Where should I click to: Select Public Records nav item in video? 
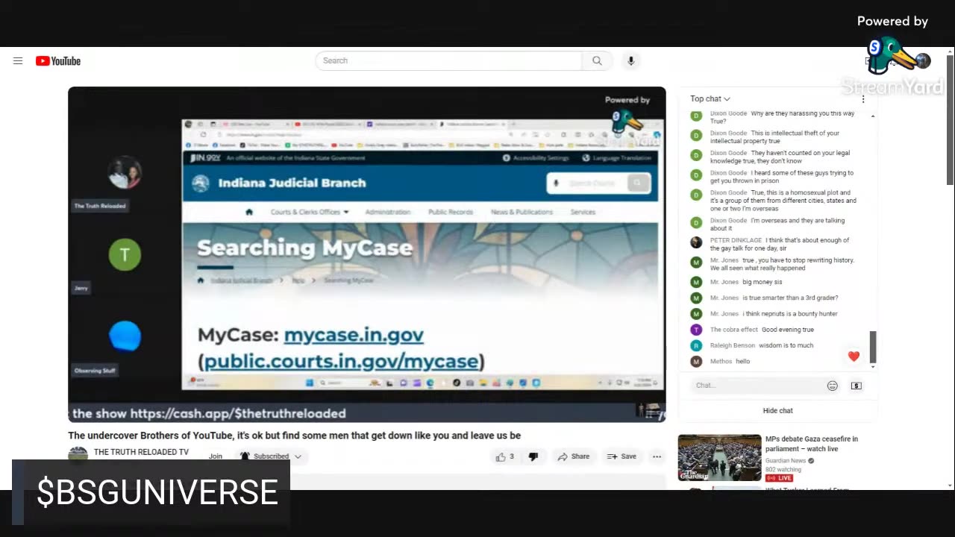(x=451, y=213)
